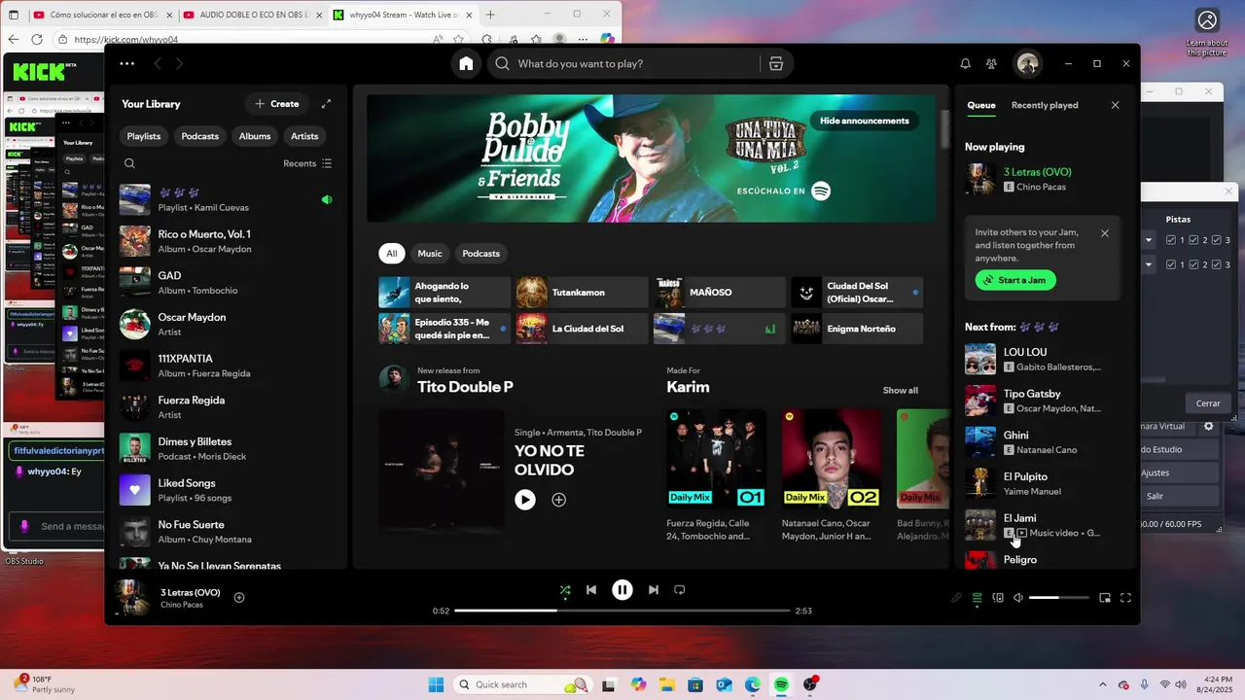Viewport: 1245px width, 700px height.
Task: Uncheck track 3 in second Pistas row
Action: pos(1216,264)
